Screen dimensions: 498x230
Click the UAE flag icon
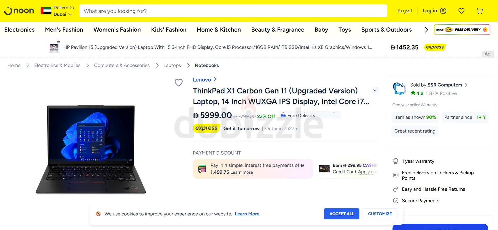(46, 11)
